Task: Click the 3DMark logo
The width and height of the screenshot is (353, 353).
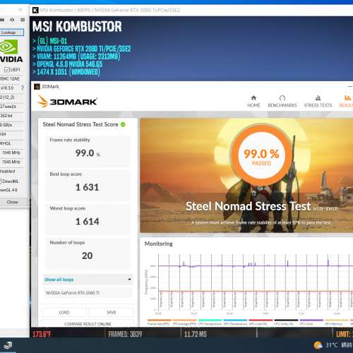Action: coord(67,101)
